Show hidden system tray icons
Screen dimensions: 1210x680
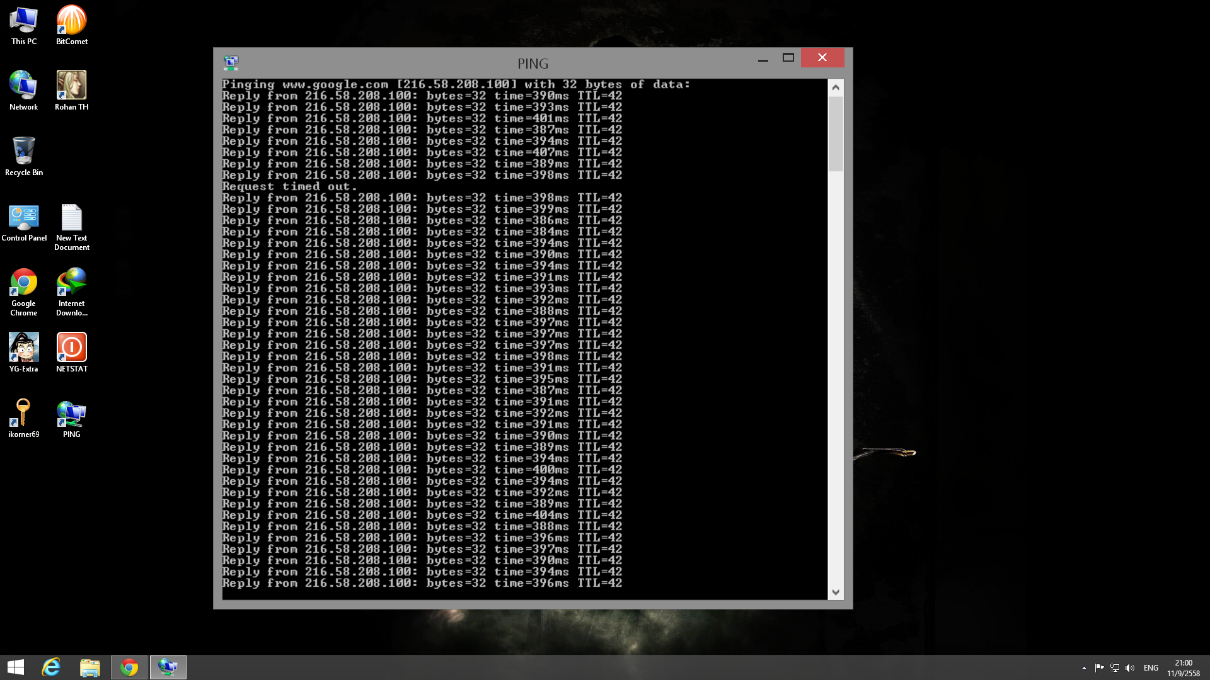click(x=1084, y=668)
